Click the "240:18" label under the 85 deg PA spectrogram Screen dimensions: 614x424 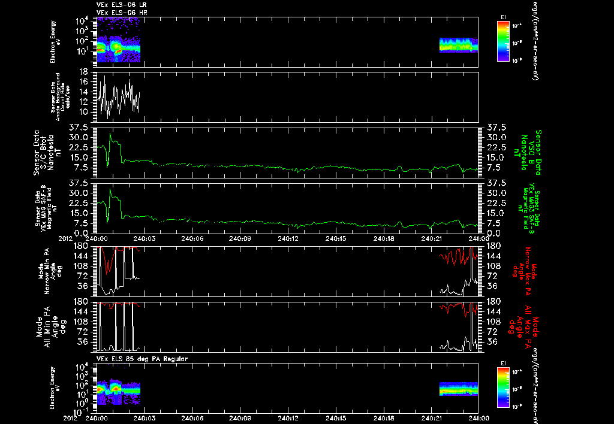pyautogui.click(x=383, y=418)
